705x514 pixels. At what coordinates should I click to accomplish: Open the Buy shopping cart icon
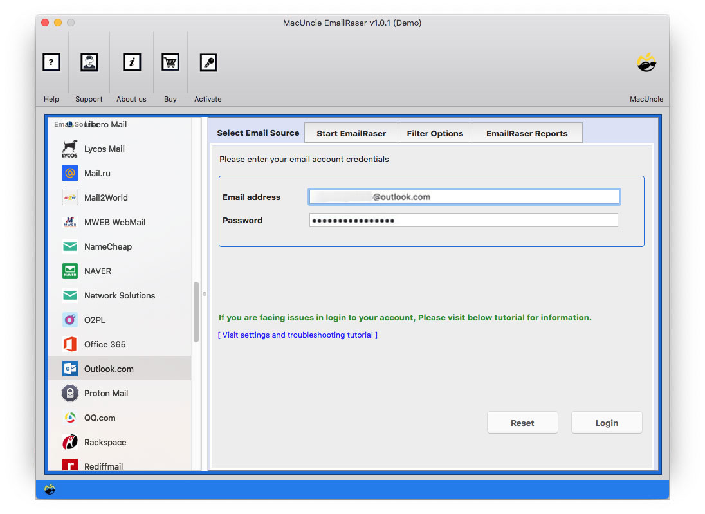point(170,62)
